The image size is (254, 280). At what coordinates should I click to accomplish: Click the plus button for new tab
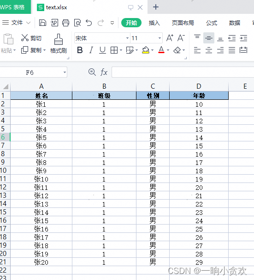pyautogui.click(x=156, y=7)
